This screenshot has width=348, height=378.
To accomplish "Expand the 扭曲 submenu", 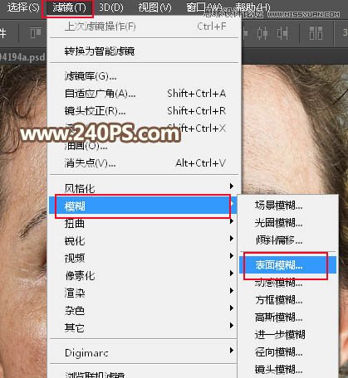I will coord(144,223).
